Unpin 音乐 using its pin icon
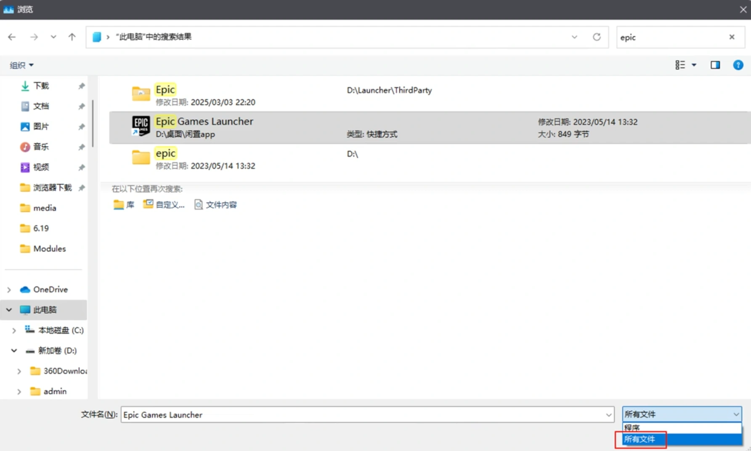This screenshot has width=751, height=451. [x=82, y=147]
